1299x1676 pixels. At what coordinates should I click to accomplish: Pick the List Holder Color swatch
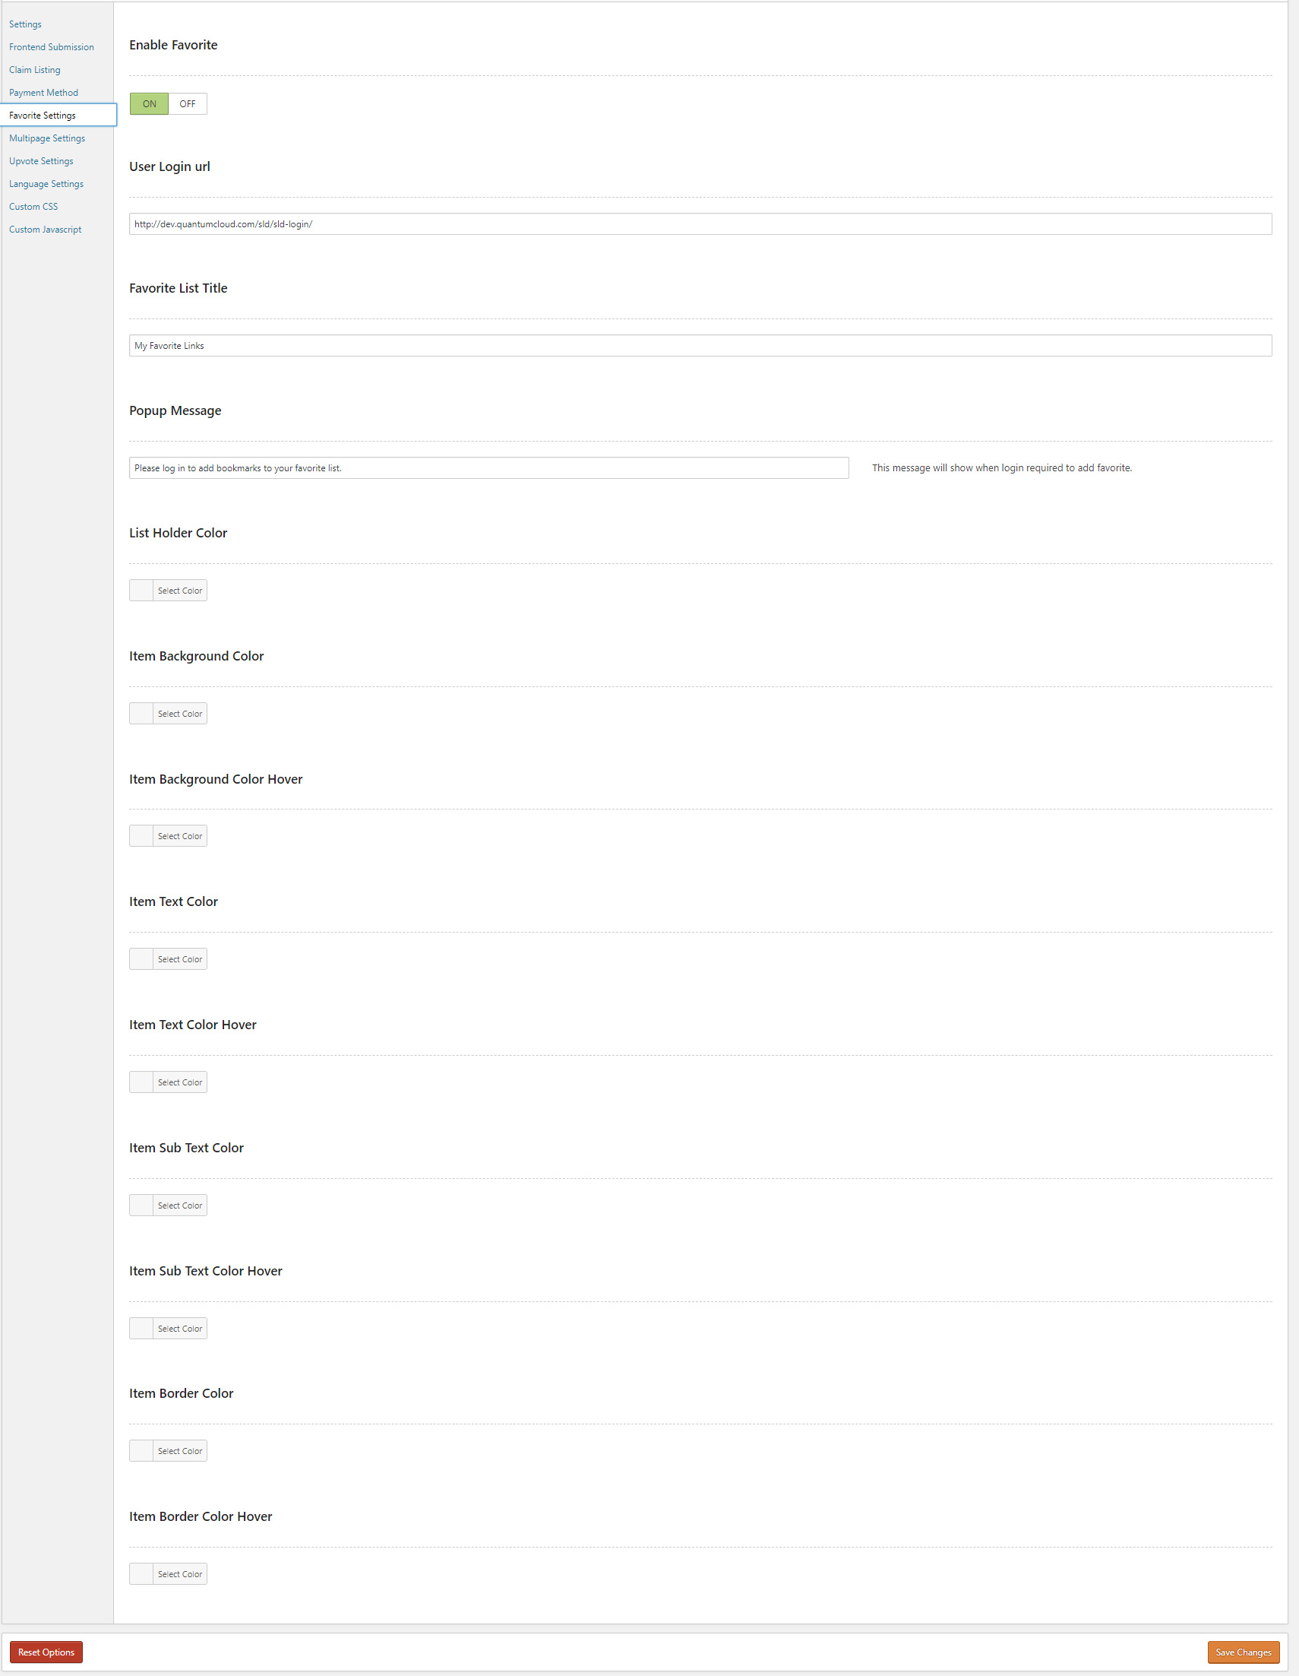tap(168, 591)
